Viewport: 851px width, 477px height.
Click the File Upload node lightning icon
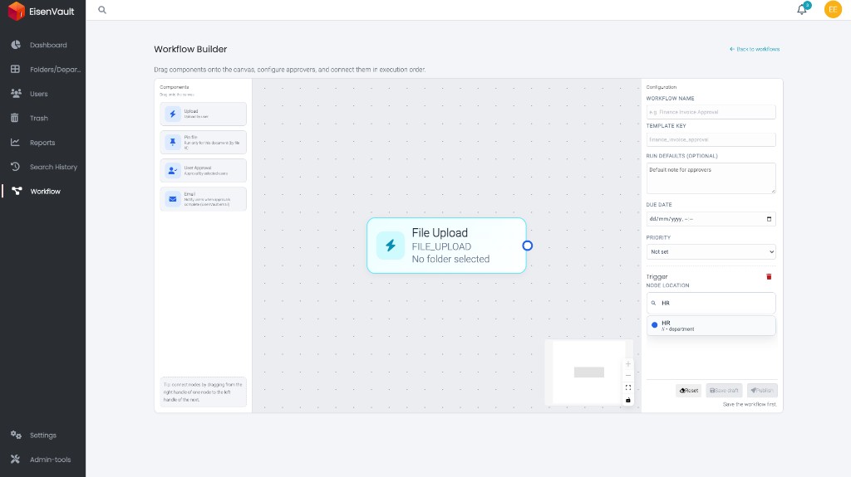point(391,246)
